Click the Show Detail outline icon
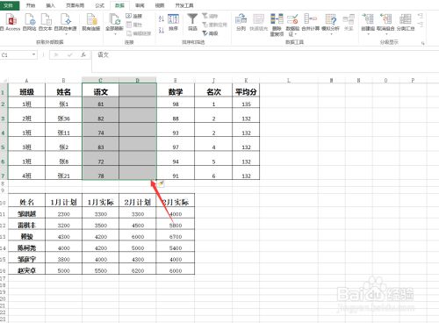 [x=420, y=15]
